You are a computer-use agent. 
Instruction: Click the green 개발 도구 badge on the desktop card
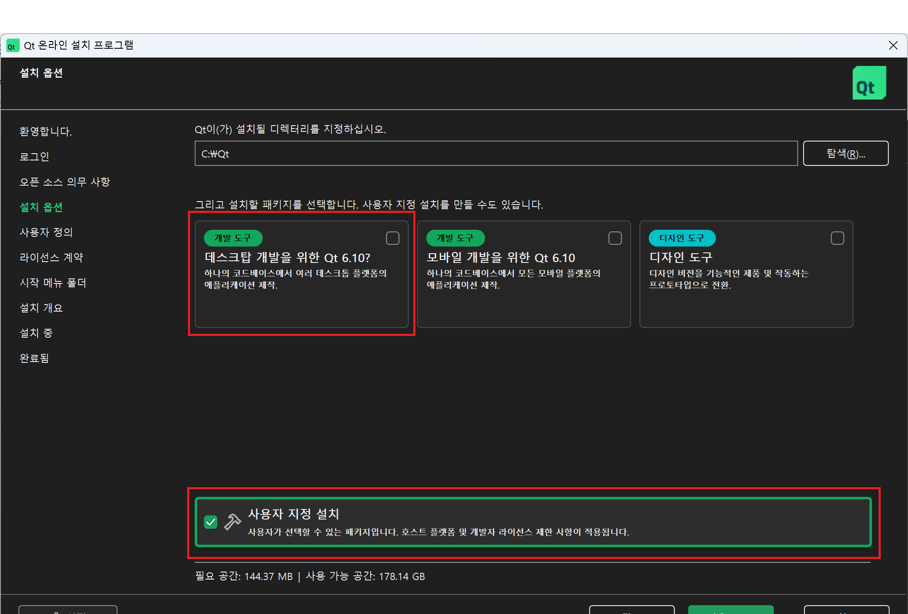click(x=233, y=238)
